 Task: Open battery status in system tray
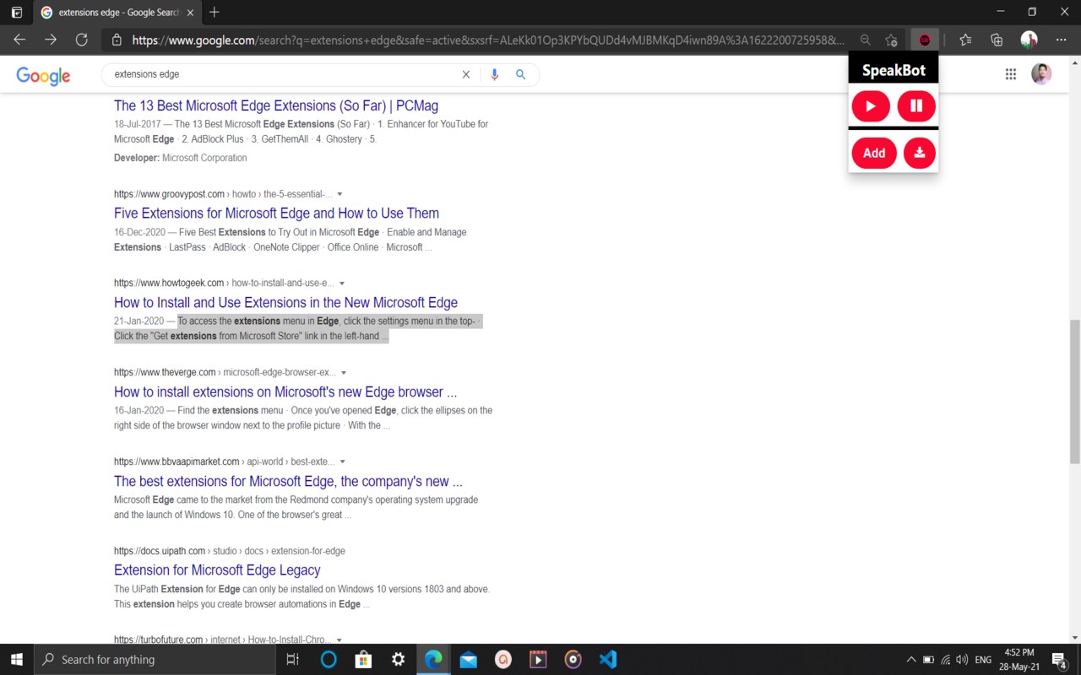pos(928,659)
